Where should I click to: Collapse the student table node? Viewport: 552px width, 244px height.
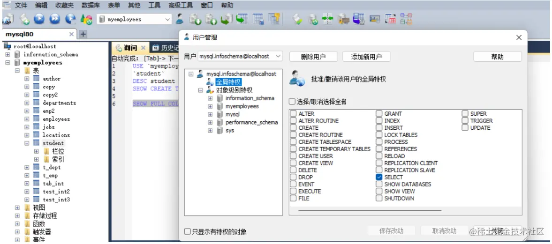(27, 143)
